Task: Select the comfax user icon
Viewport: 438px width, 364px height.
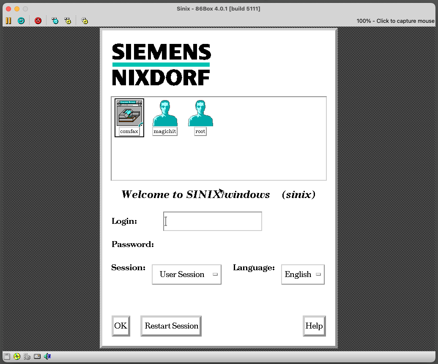Action: point(129,117)
